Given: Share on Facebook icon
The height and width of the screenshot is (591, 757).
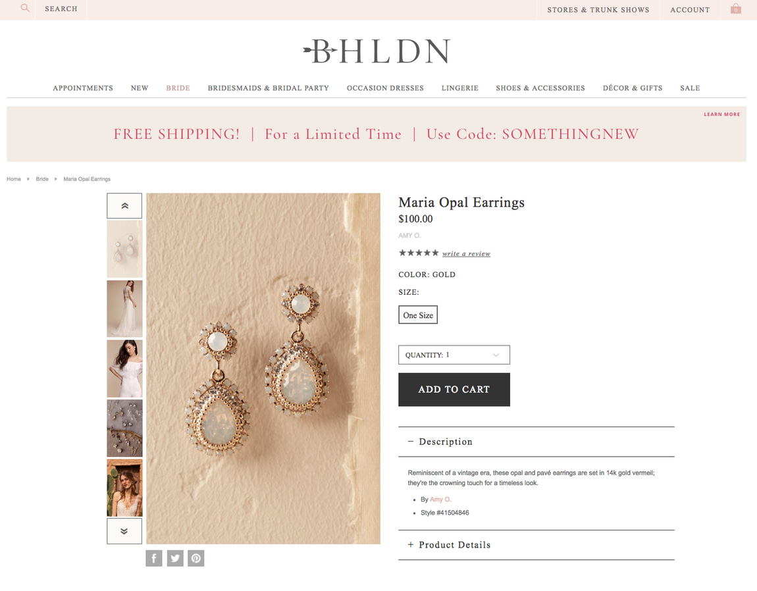Looking at the screenshot, I should (154, 558).
